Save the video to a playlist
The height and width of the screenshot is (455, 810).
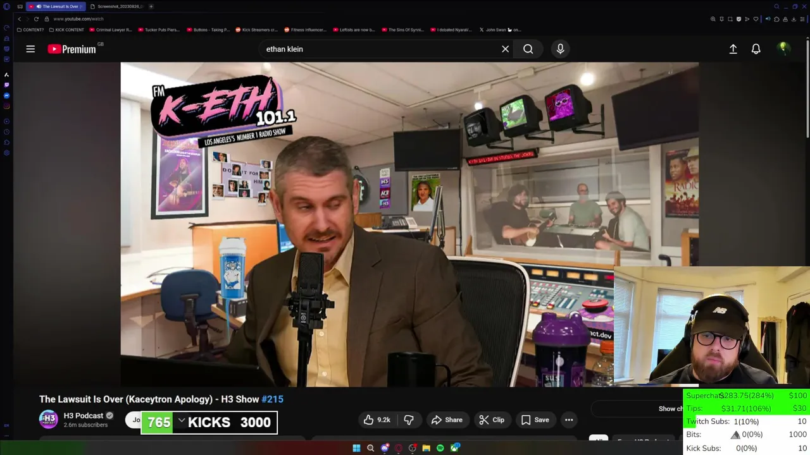click(535, 420)
